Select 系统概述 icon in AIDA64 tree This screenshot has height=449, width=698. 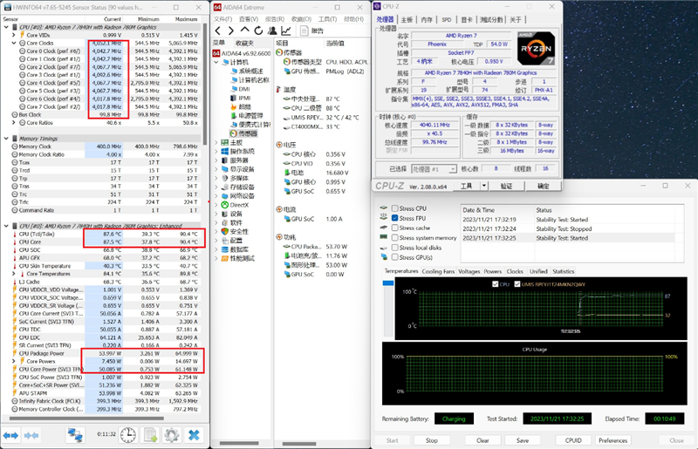(x=234, y=71)
